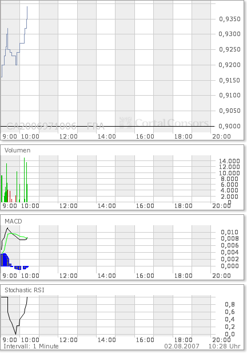Viewport: 247px width, 353px height.
Task: Select the 0,9000 price axis value
Action: tap(229, 126)
